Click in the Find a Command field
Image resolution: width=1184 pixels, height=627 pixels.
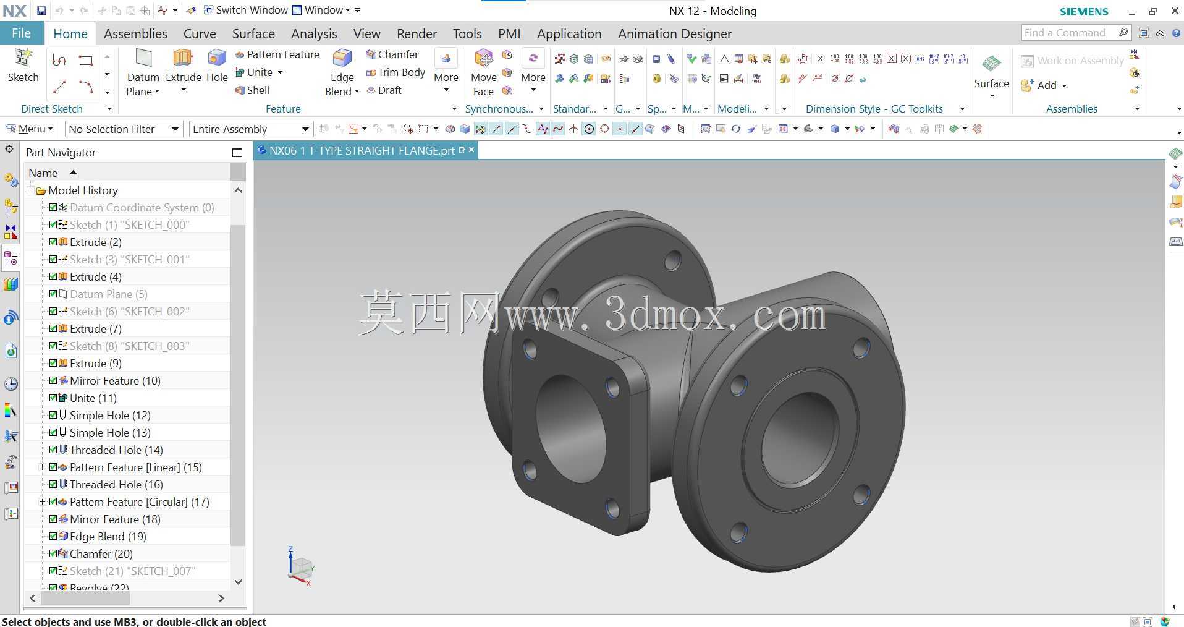pyautogui.click(x=1069, y=33)
